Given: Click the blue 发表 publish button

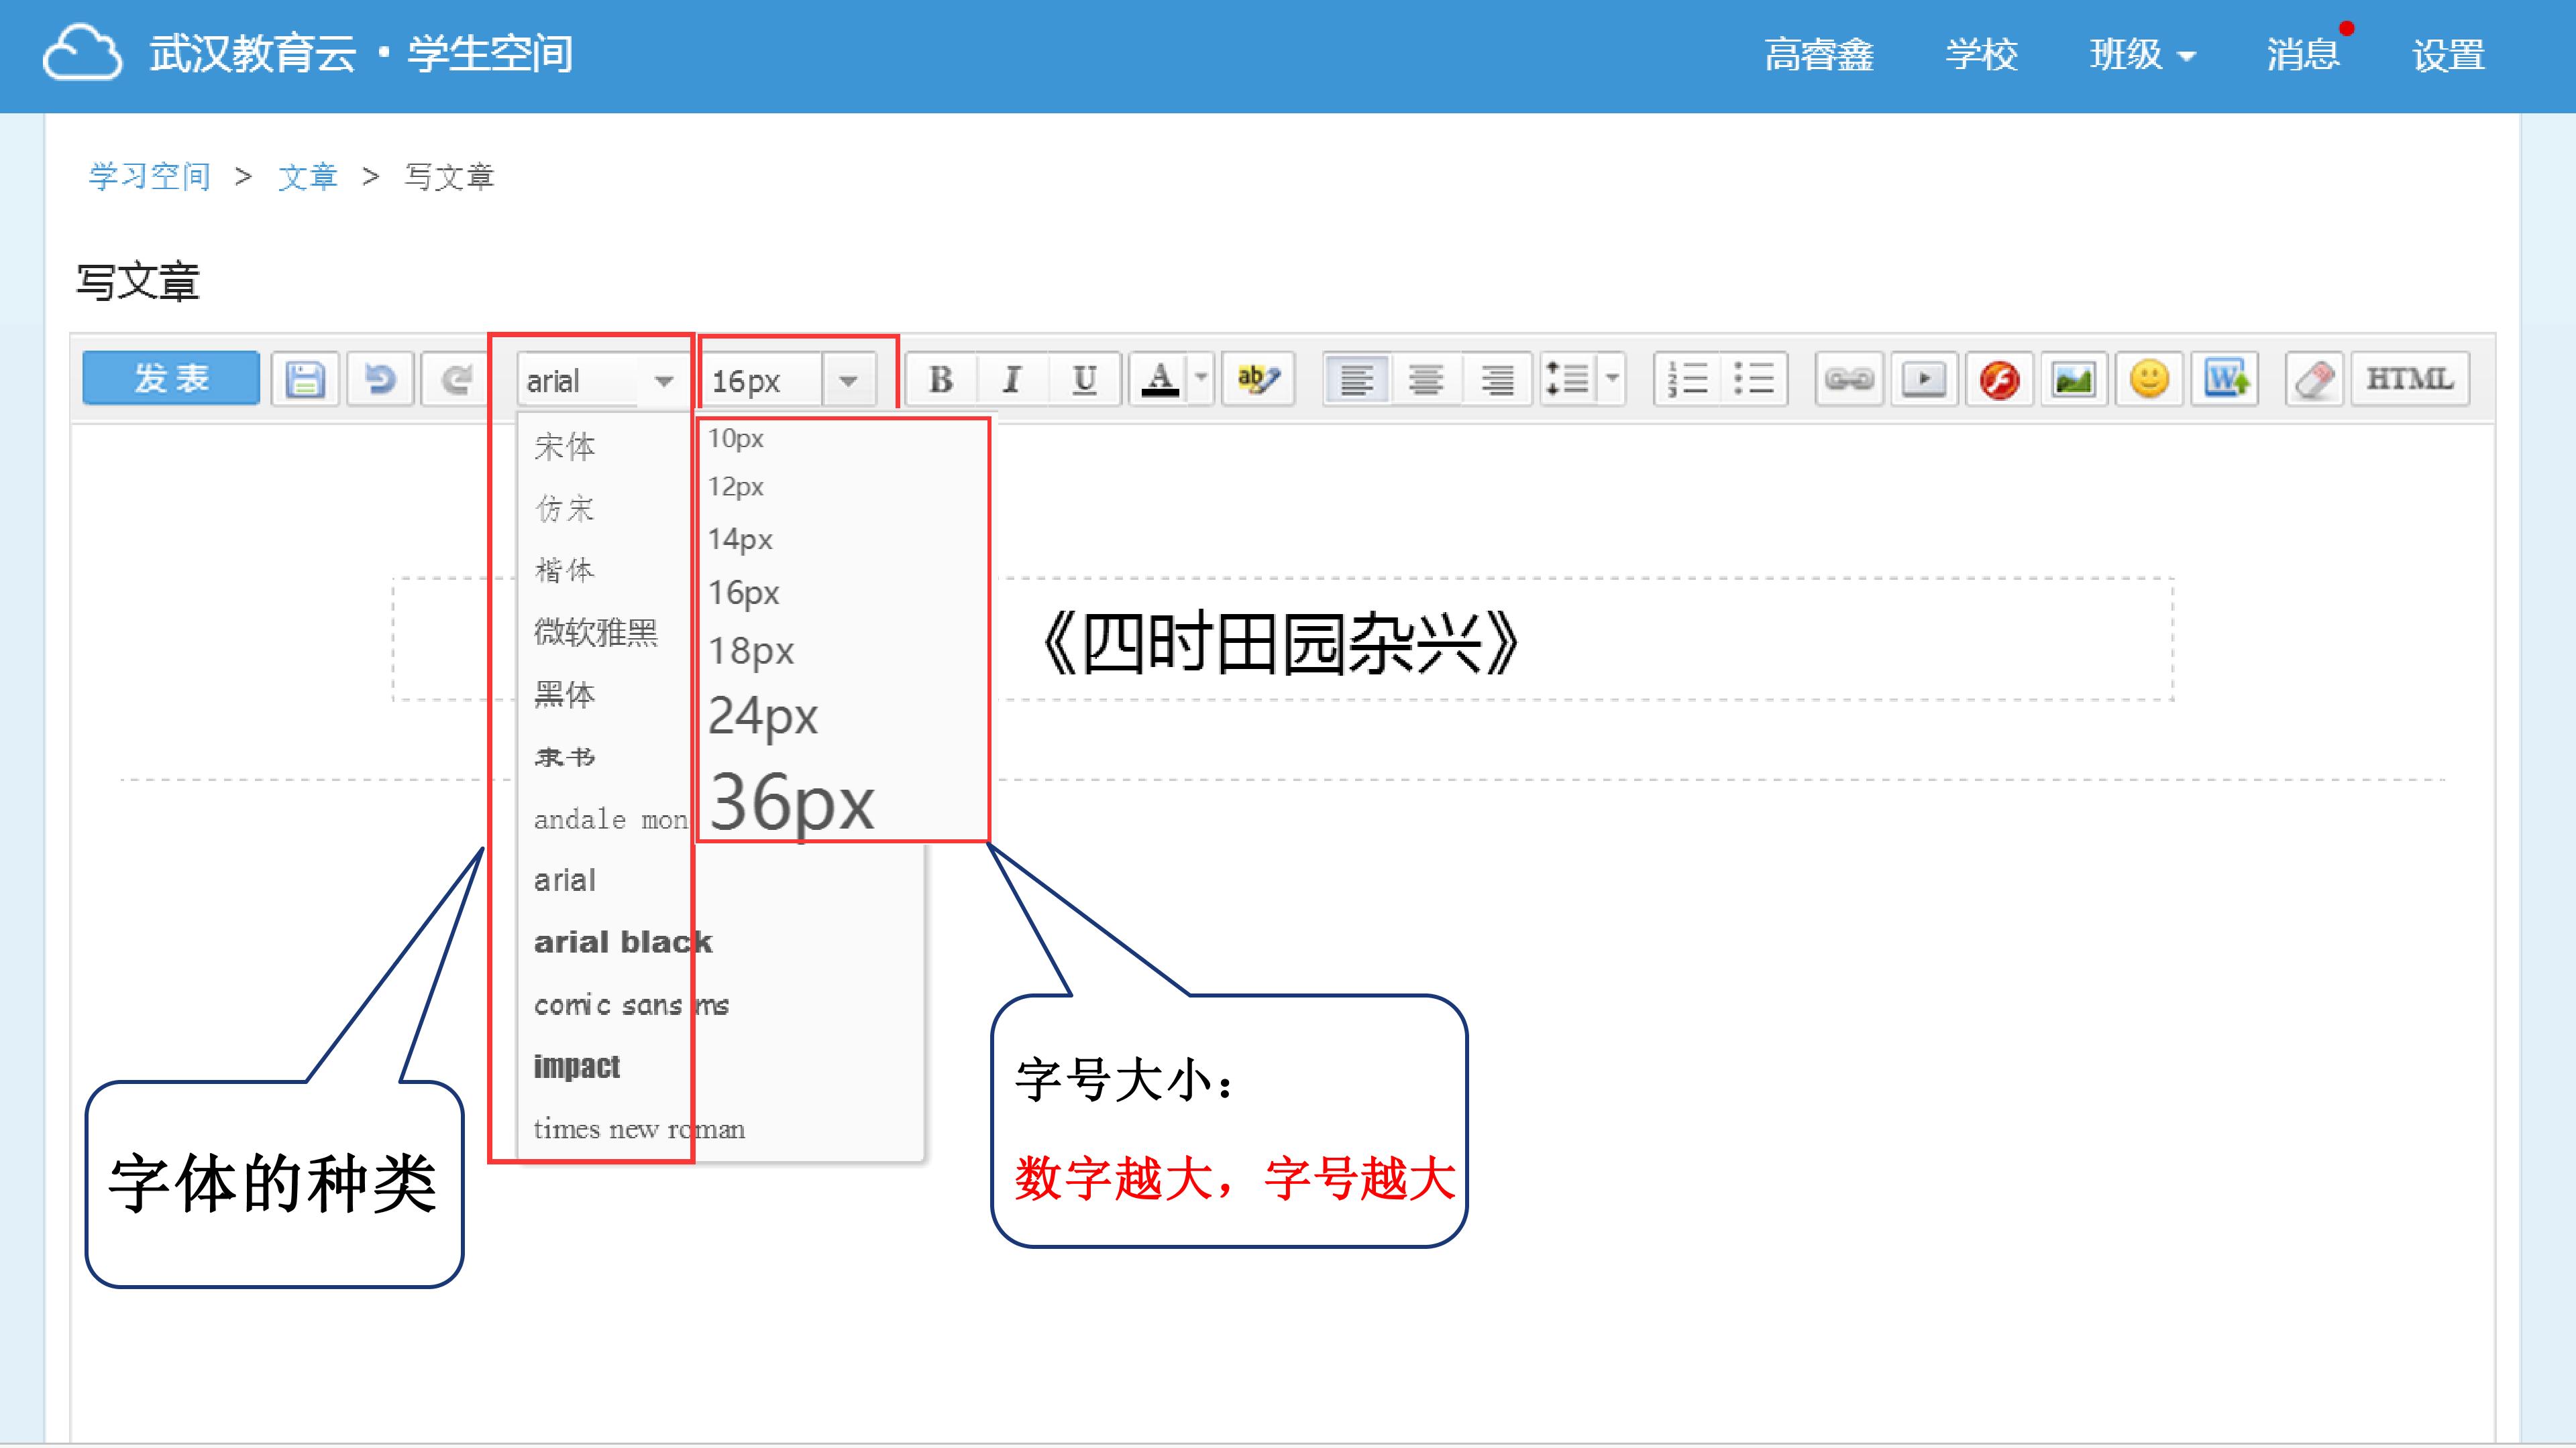Looking at the screenshot, I should pyautogui.click(x=171, y=379).
